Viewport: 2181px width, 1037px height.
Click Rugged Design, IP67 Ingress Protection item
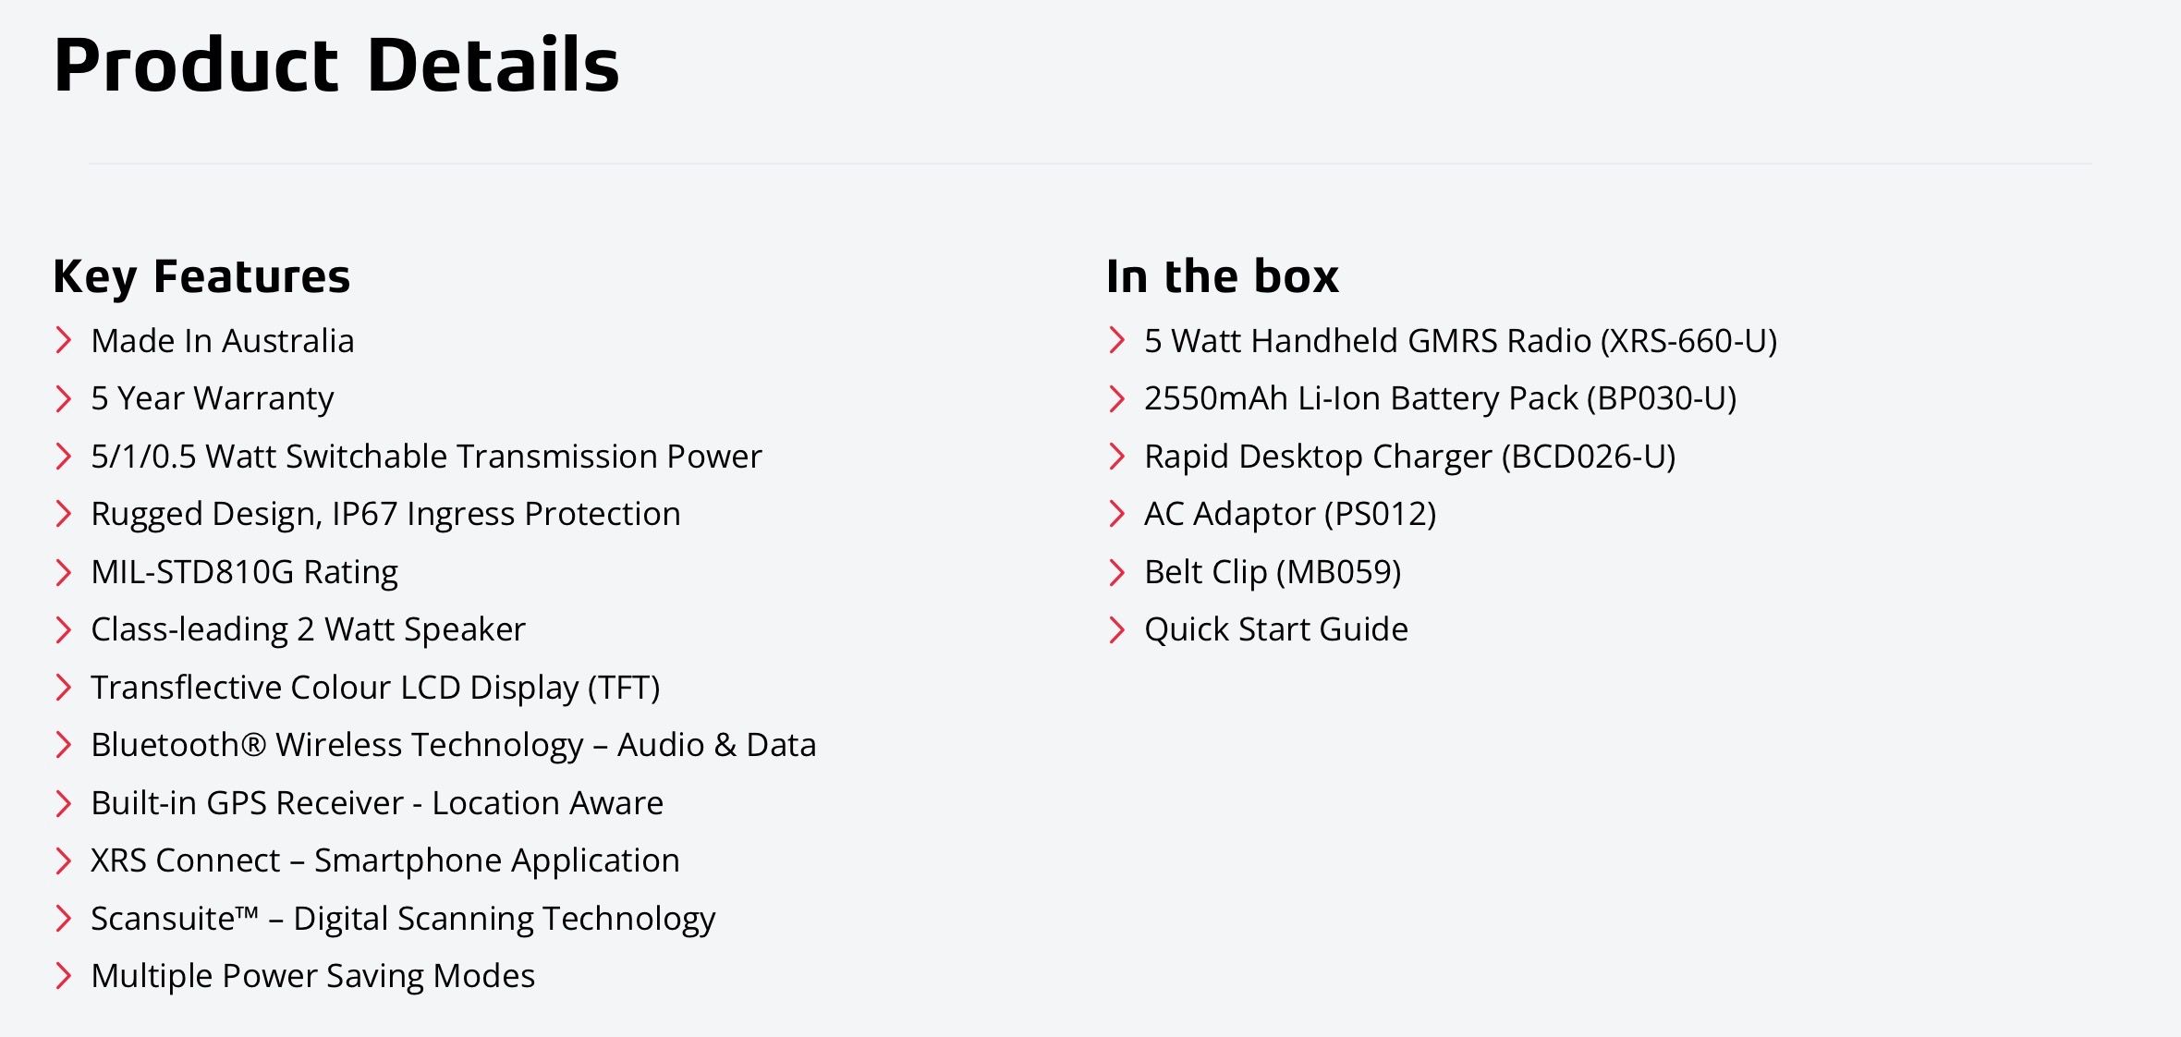[x=385, y=514]
